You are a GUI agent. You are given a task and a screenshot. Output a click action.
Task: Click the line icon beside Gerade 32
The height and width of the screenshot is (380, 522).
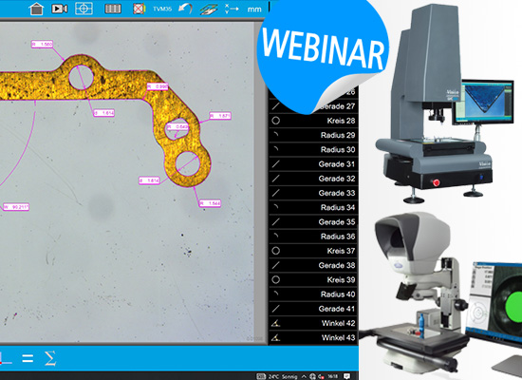(x=275, y=179)
